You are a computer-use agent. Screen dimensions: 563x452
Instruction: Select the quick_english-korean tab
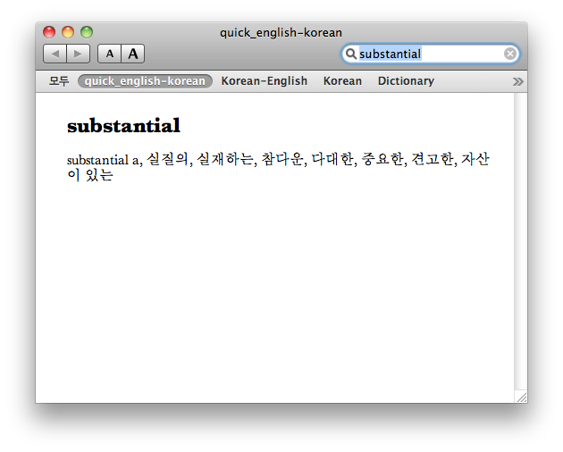[145, 81]
